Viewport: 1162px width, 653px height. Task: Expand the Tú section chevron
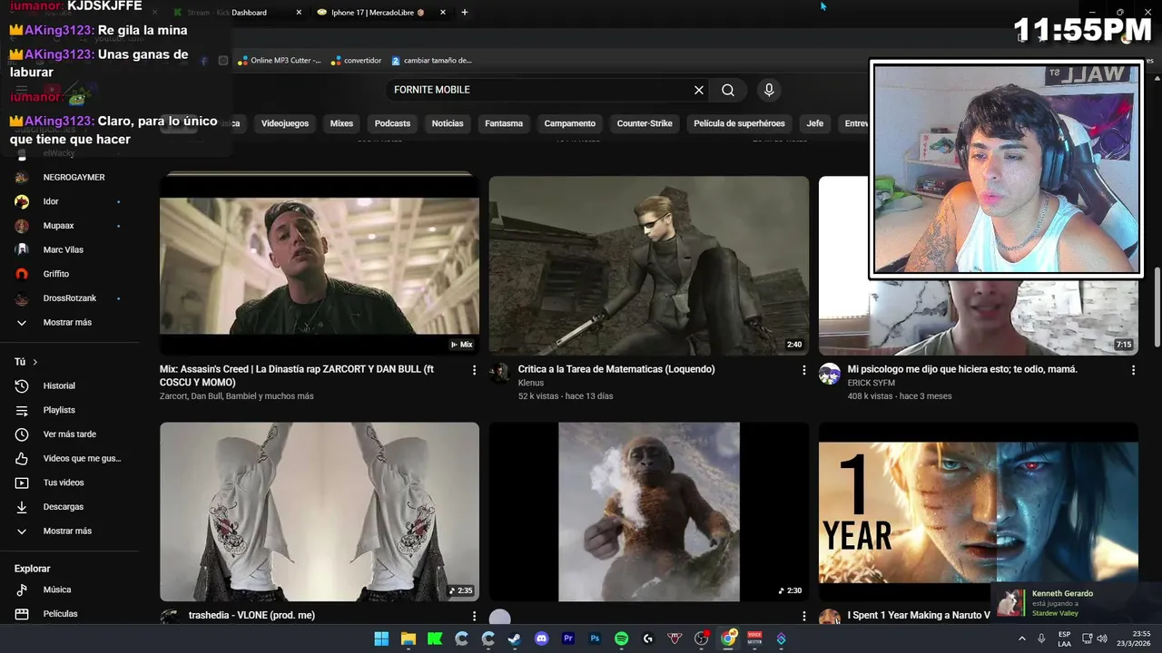click(x=35, y=362)
